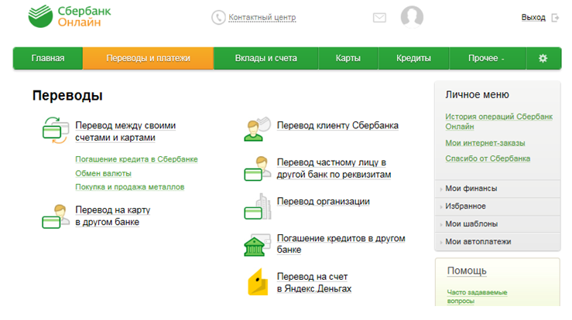The height and width of the screenshot is (320, 572).
Task: Expand the Избранное section
Action: coord(498,206)
